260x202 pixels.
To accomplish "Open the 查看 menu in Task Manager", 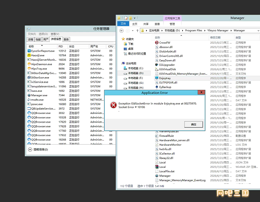I will click(55, 34).
